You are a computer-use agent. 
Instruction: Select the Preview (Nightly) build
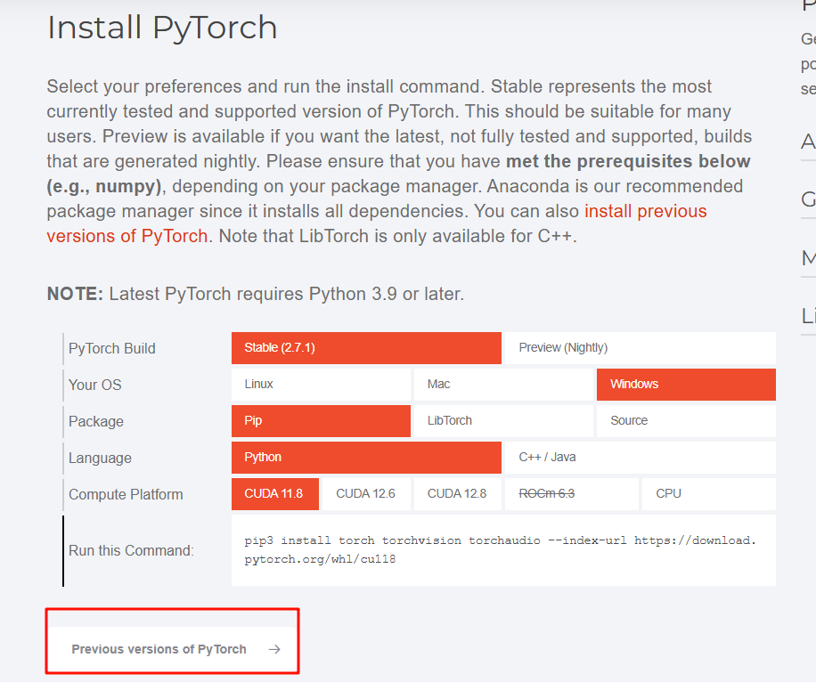tap(639, 347)
